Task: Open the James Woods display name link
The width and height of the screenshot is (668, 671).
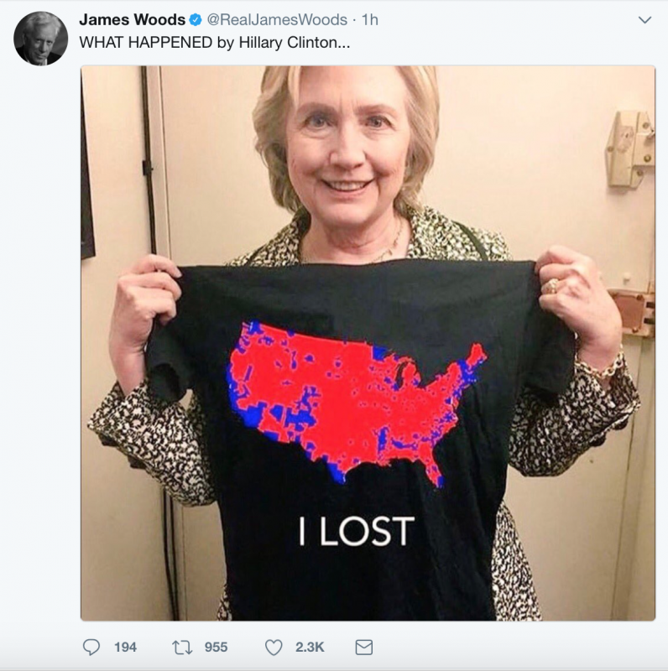Action: coord(132,19)
